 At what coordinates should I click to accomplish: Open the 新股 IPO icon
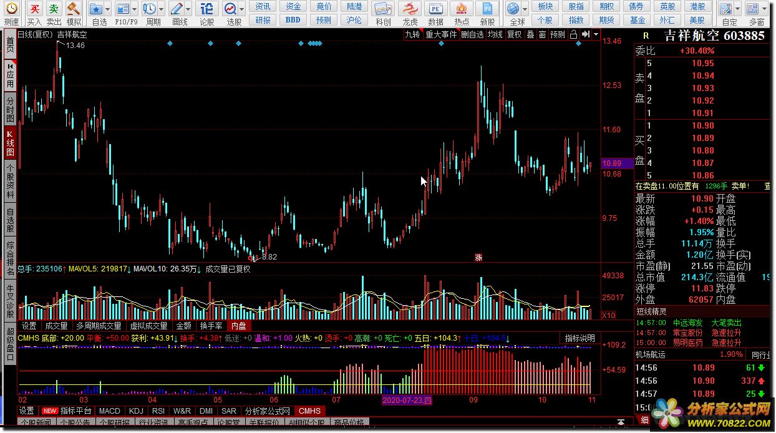pyautogui.click(x=487, y=9)
